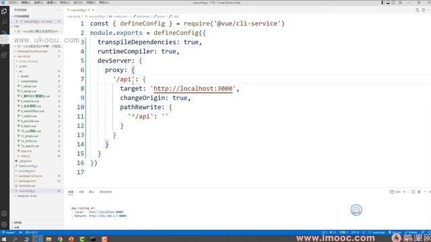This screenshot has height=242, width=431.
Task: Open the Search view in activity bar
Action: (x=4, y=22)
